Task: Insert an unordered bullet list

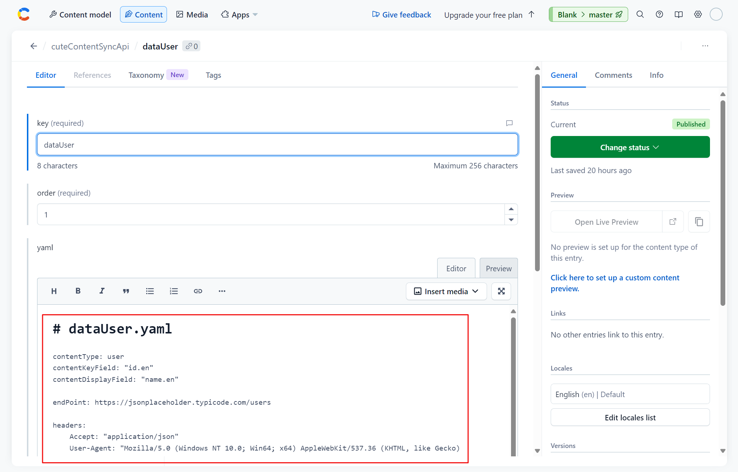Action: 150,291
